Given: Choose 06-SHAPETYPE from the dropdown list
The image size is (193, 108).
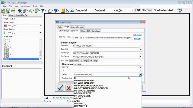Looking at the screenshot, I should click(x=83, y=93).
